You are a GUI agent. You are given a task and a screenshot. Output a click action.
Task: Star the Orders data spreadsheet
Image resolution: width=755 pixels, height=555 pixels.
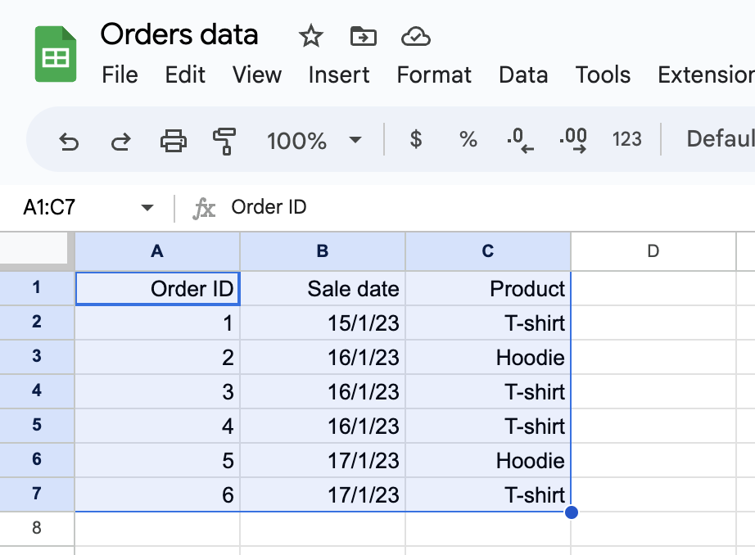tap(310, 36)
